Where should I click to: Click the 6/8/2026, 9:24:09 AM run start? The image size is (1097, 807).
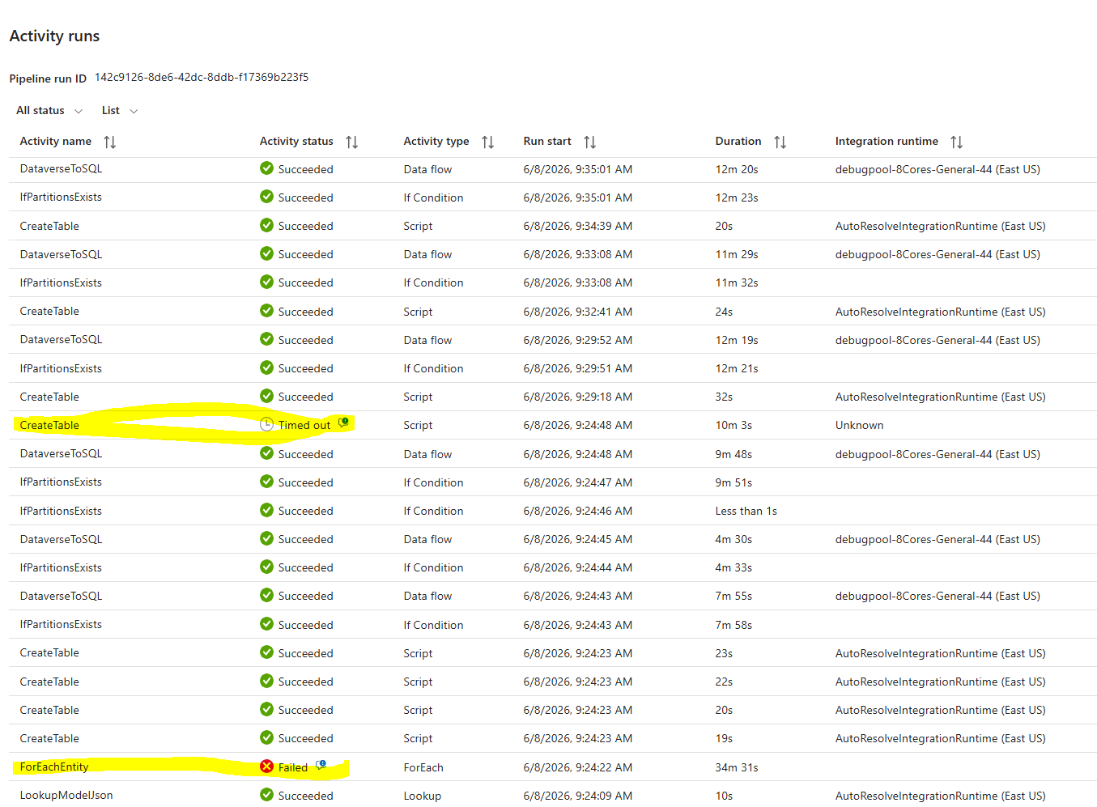[x=578, y=796]
